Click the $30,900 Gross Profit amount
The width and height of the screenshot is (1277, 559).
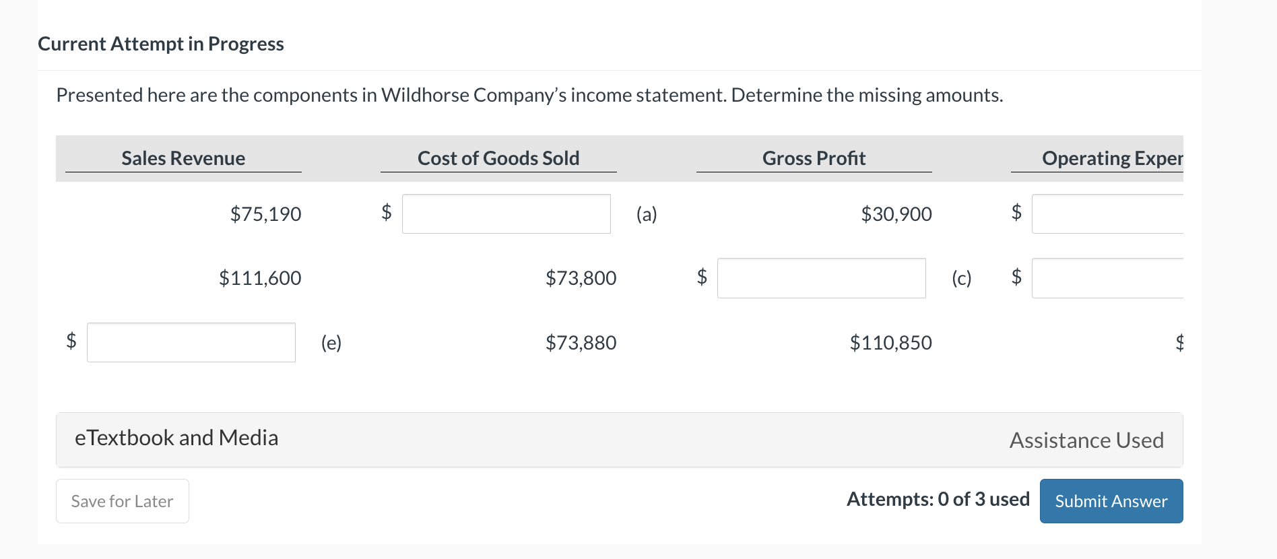point(896,213)
